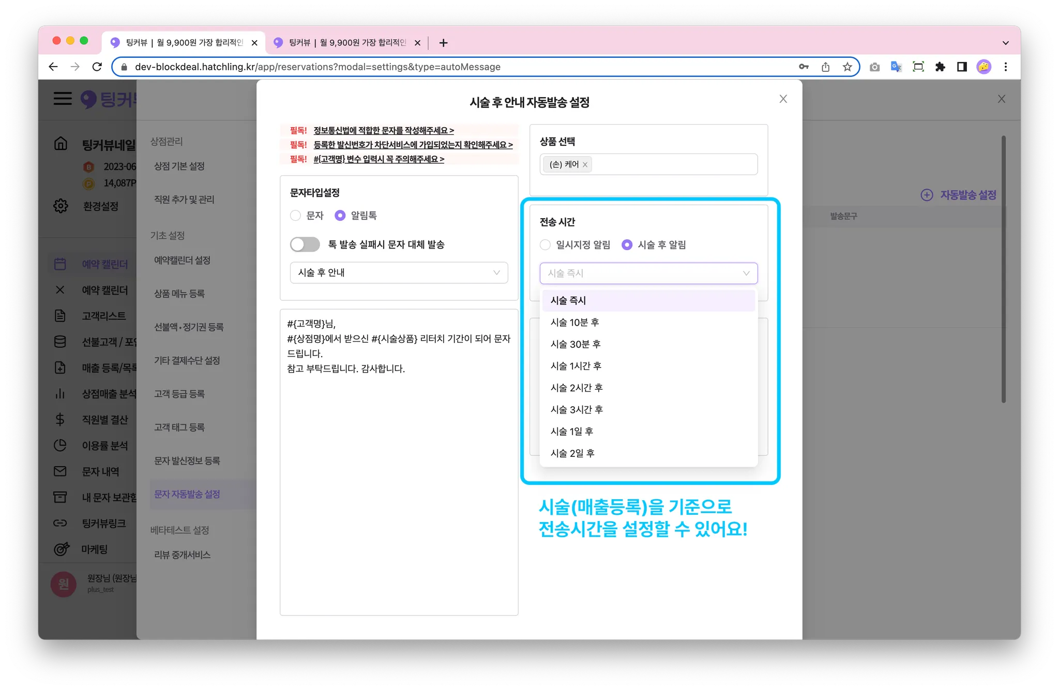Pick the 시술 2일 후 option
1059x690 pixels.
point(572,453)
